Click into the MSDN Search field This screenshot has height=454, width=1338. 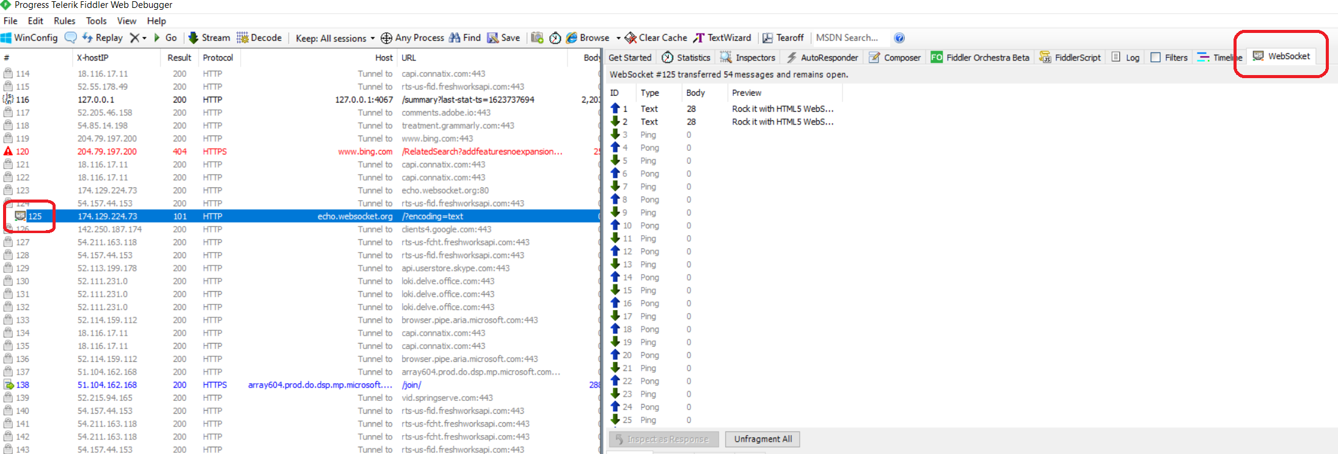coord(849,38)
